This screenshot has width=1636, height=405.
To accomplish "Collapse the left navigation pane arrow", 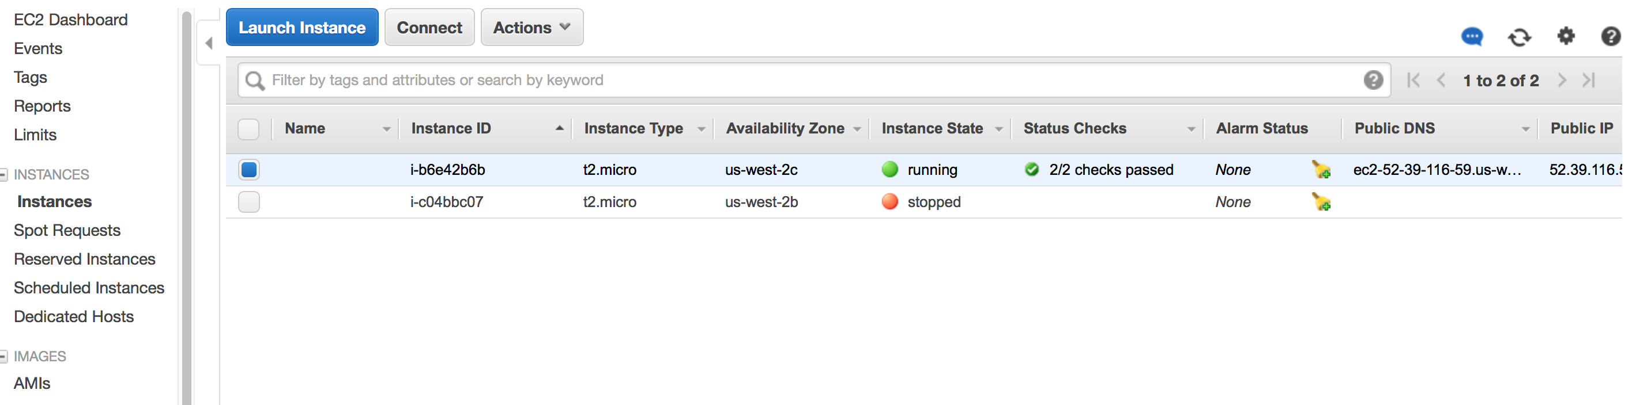I will (x=209, y=43).
